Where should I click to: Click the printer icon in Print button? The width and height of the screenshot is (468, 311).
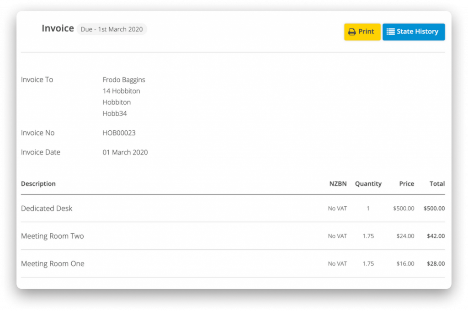click(352, 32)
